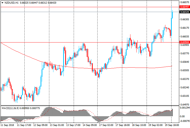190x128 pixels.
Task: Click the 0.65770 price axis value
Action: (x=185, y=54)
